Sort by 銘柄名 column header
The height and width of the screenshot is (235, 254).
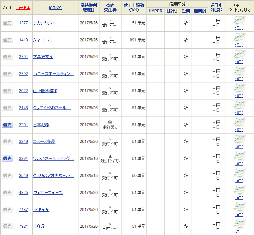click(55, 8)
